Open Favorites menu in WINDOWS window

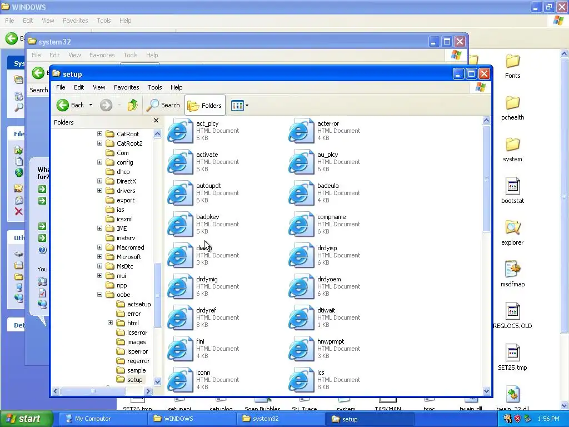pos(75,21)
